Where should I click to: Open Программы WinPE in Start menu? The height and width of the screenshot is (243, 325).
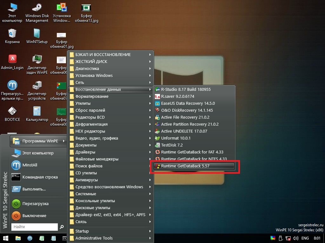pos(38,141)
